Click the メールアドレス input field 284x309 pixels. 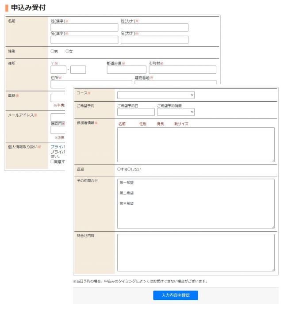tap(58, 117)
